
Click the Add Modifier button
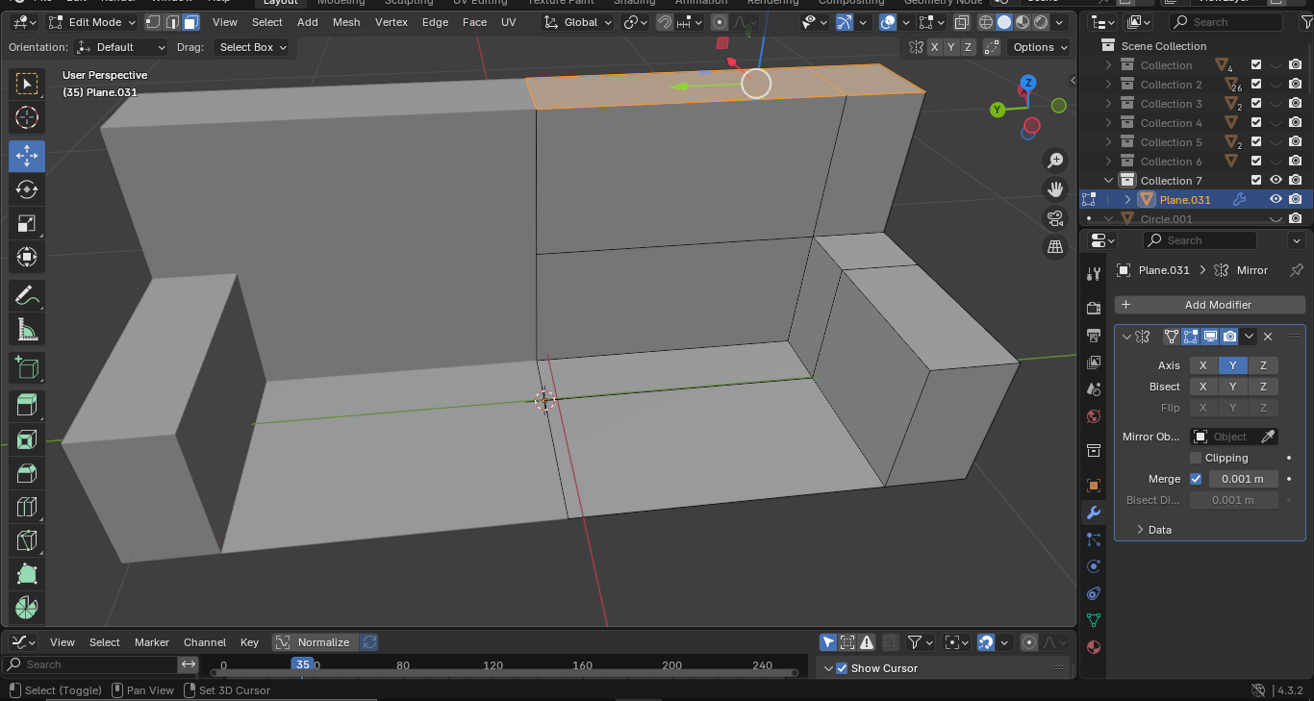point(1209,305)
